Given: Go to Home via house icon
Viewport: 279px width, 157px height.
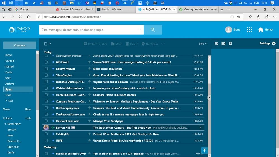Looking at the screenshot, I should pos(261,30).
